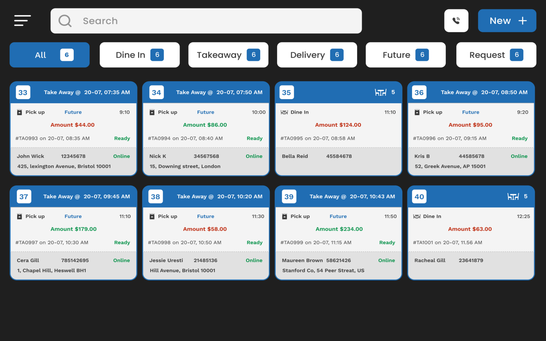Open the Request tab

495,55
